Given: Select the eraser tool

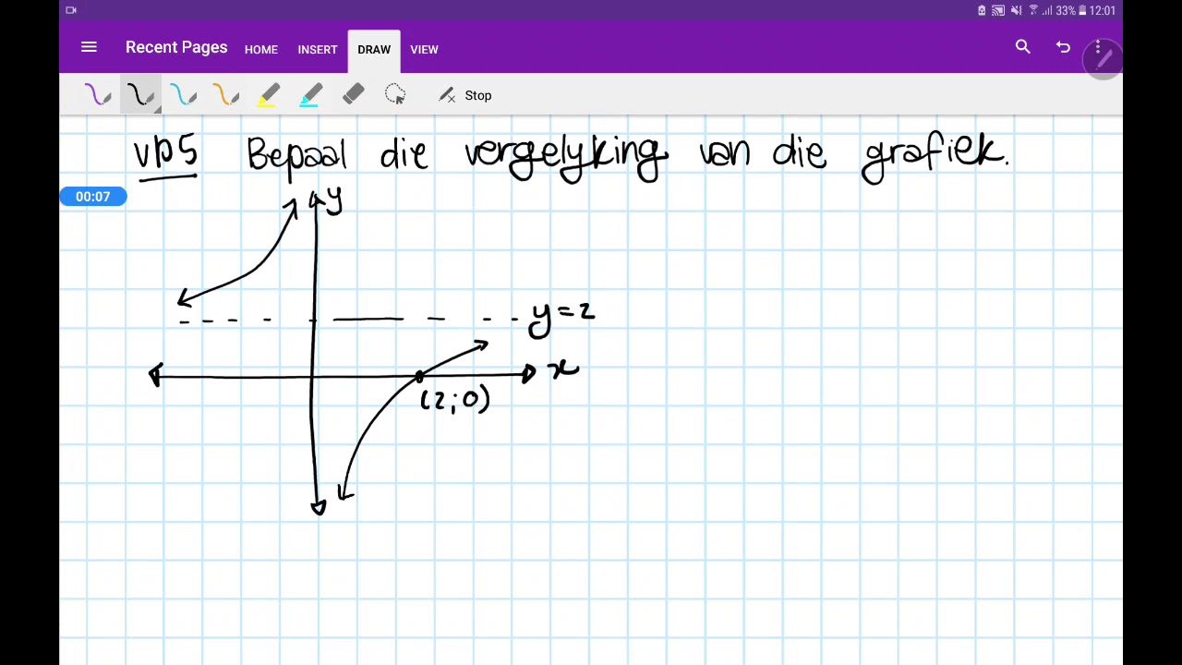Looking at the screenshot, I should [x=353, y=95].
